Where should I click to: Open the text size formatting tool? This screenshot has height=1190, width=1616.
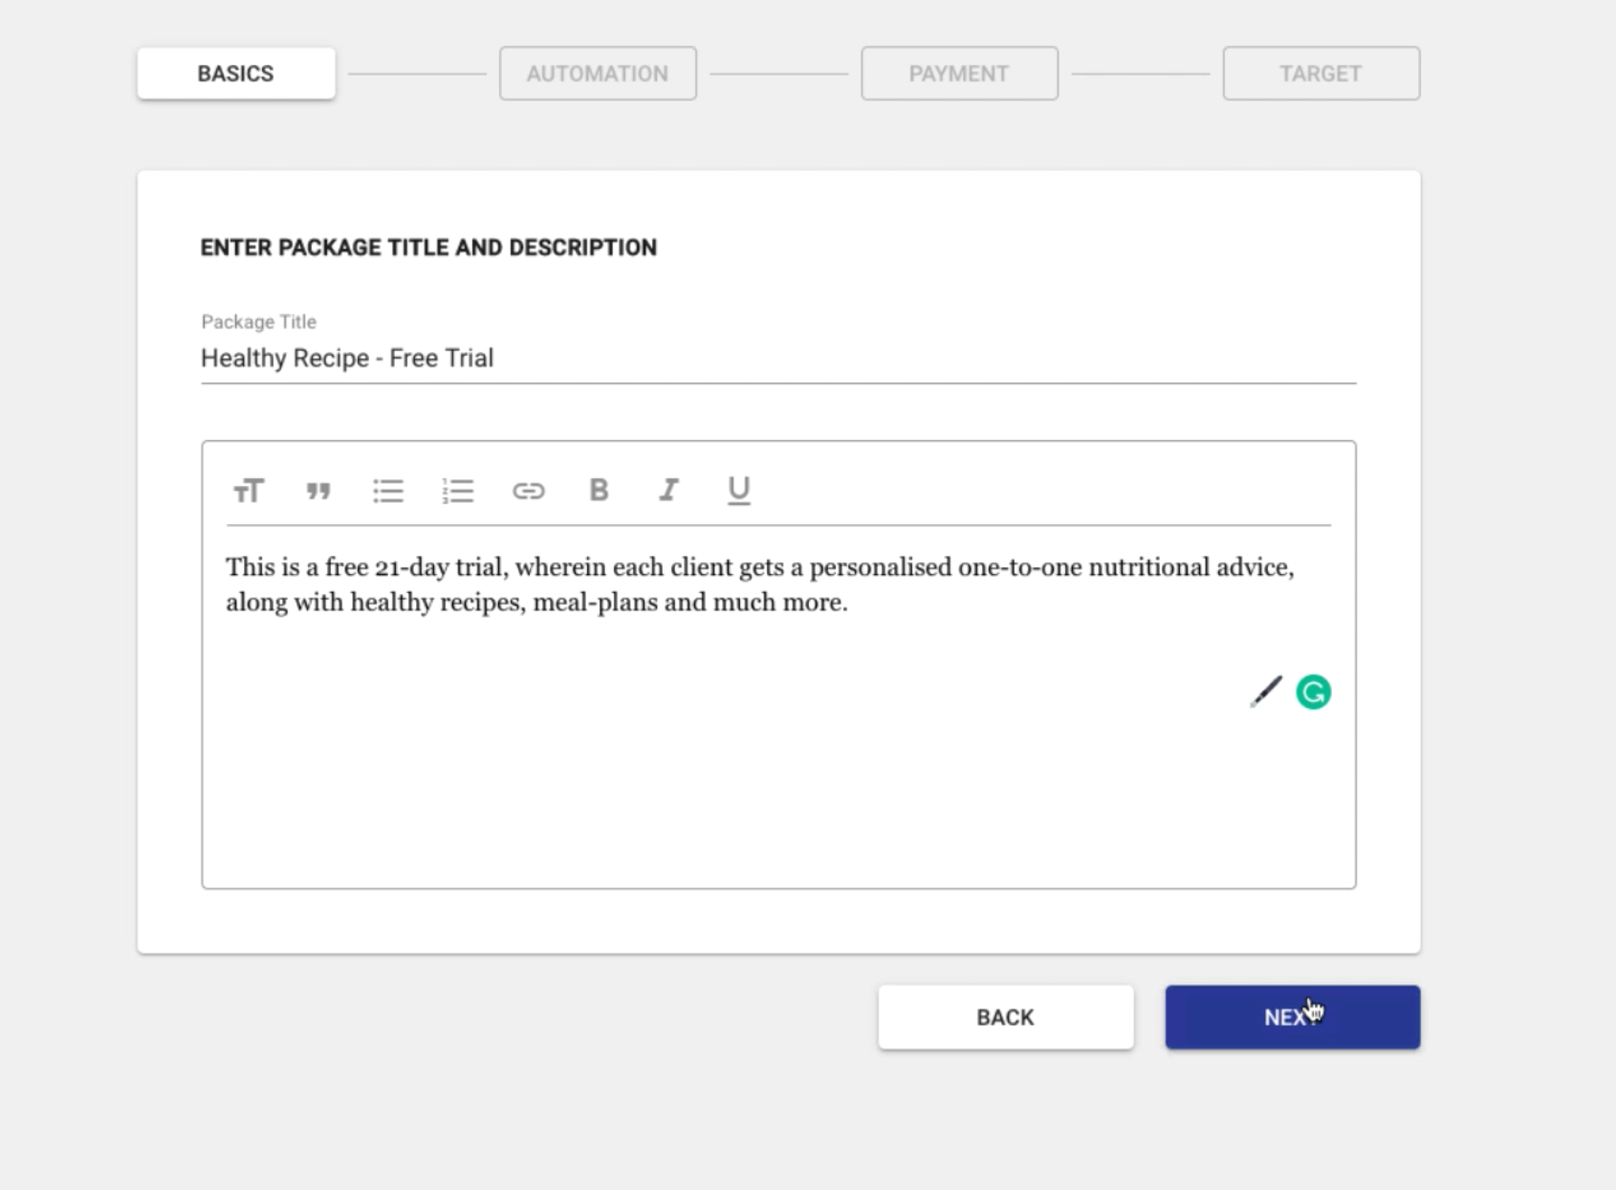pos(249,491)
